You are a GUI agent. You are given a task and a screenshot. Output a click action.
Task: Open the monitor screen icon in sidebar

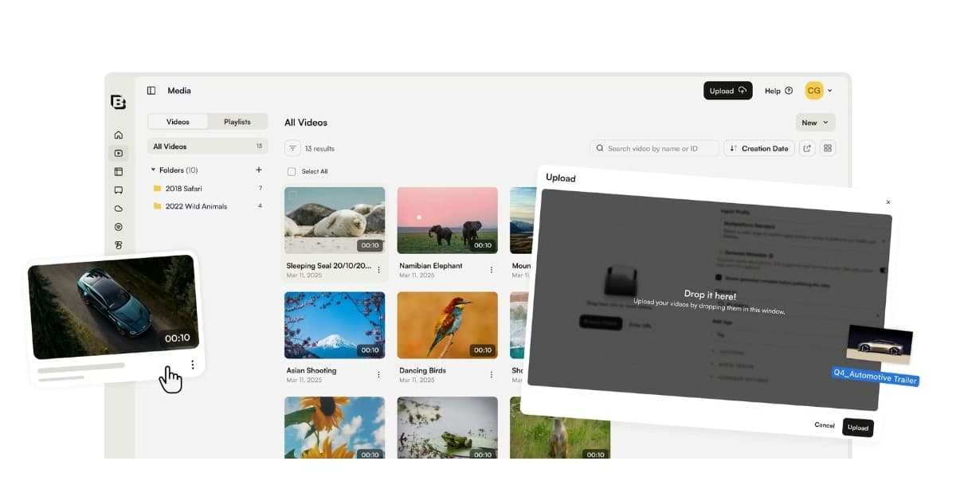point(119,190)
